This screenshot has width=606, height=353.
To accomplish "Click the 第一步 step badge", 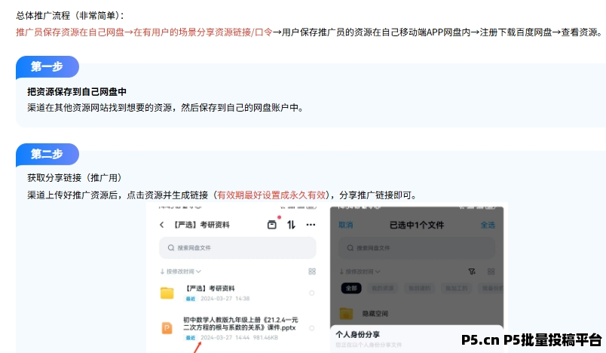I will pyautogui.click(x=47, y=67).
